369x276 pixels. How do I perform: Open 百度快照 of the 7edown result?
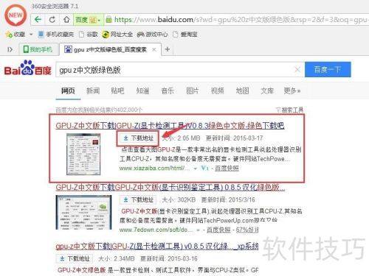[x=218, y=230]
